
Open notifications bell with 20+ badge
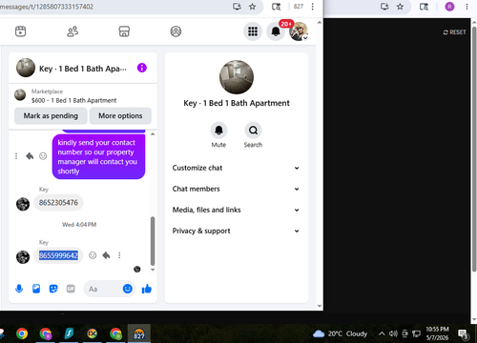tap(276, 31)
